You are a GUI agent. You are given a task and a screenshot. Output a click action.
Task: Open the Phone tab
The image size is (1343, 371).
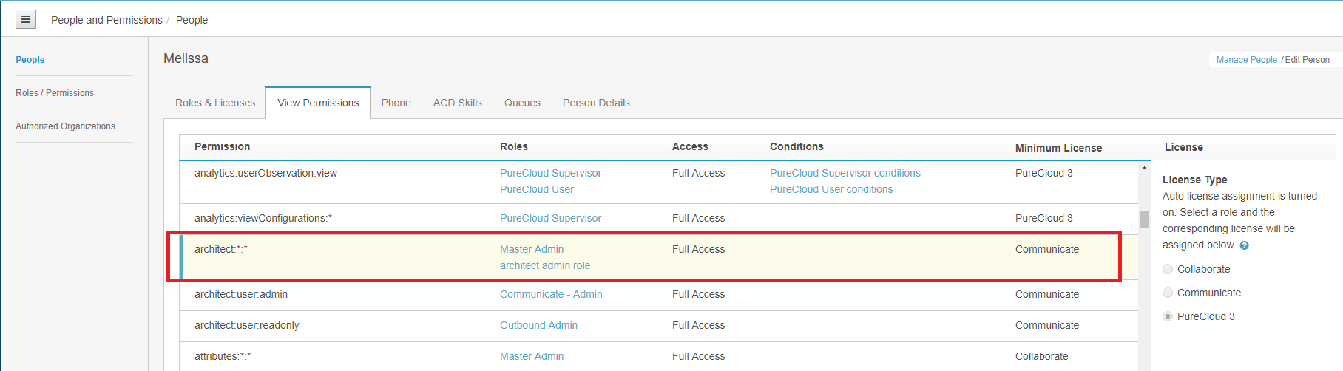pos(396,103)
